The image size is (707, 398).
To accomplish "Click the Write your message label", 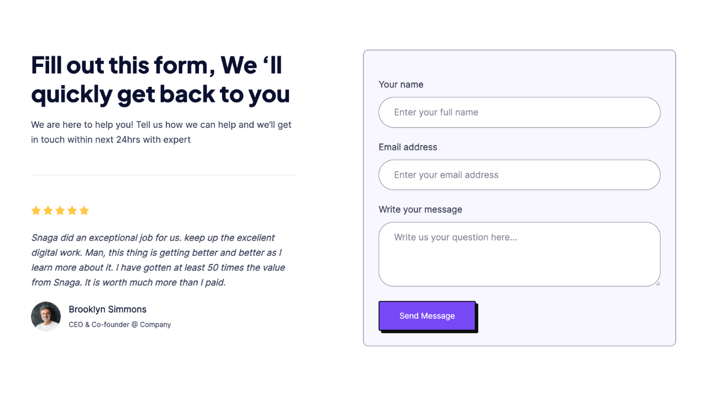I will tap(420, 210).
